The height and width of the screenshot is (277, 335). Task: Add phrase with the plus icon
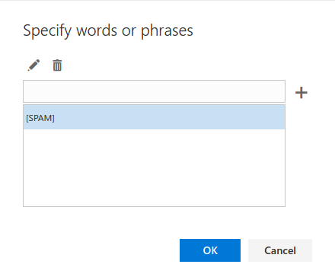pos(301,92)
